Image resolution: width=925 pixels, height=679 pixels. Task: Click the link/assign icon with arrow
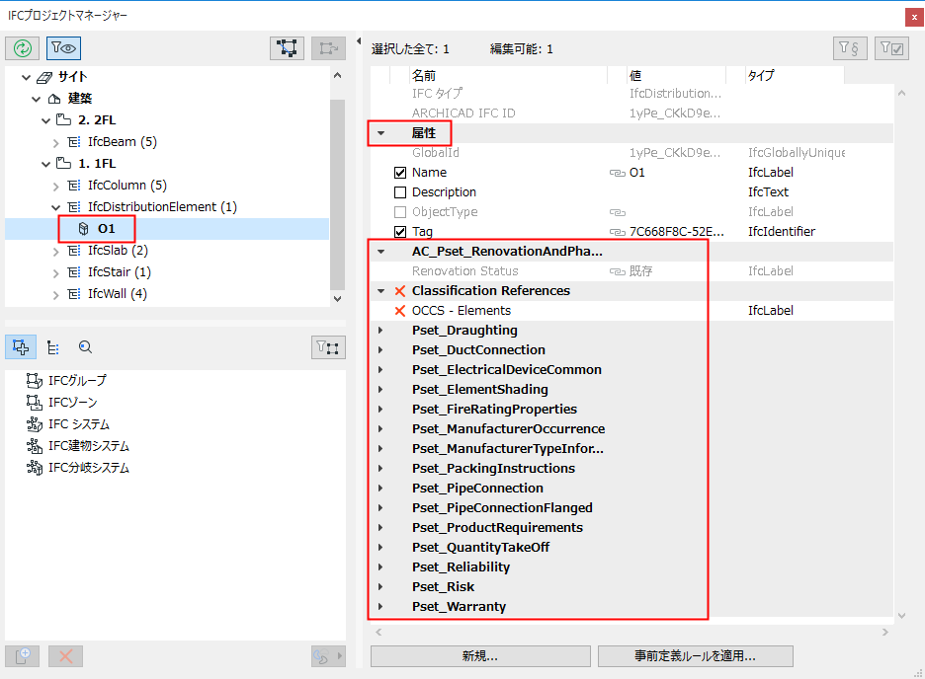coord(328,656)
